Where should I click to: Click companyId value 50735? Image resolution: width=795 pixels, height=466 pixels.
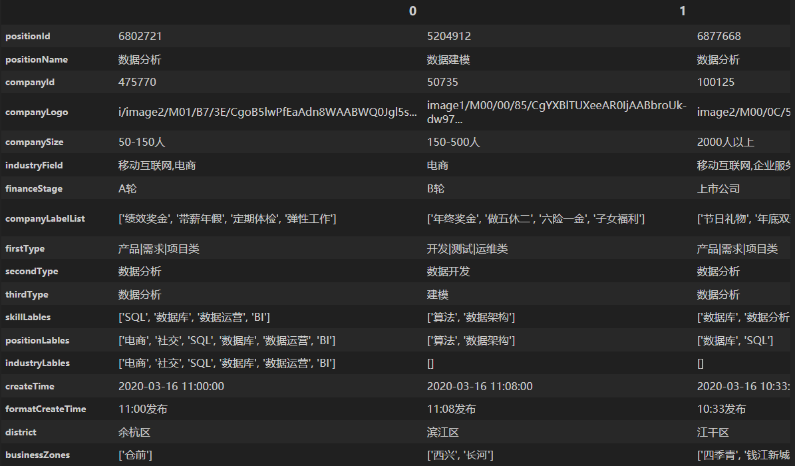click(442, 83)
